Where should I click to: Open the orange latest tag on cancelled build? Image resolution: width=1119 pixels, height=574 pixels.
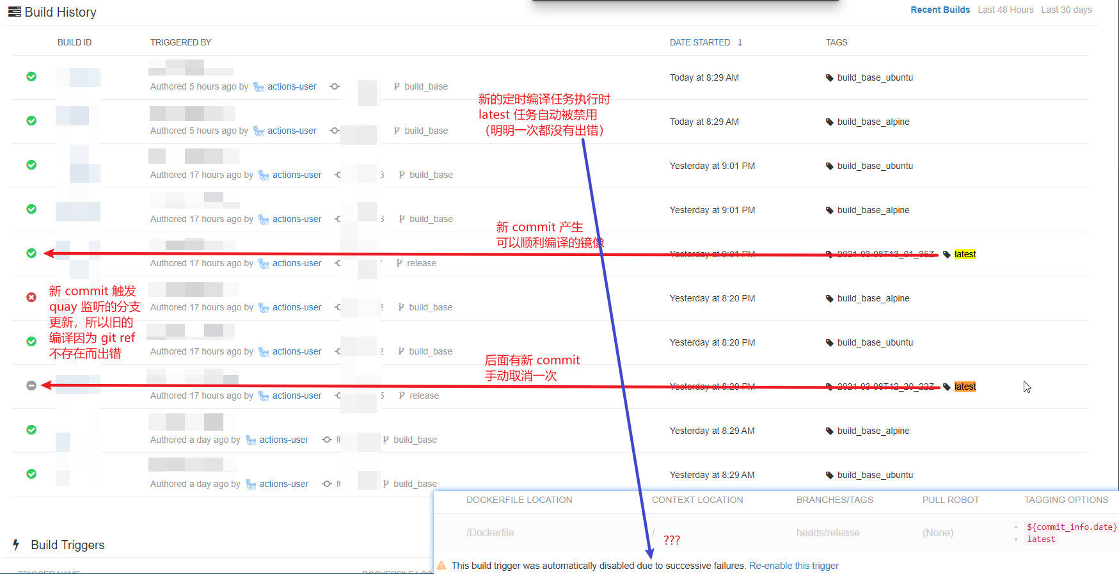[965, 387]
